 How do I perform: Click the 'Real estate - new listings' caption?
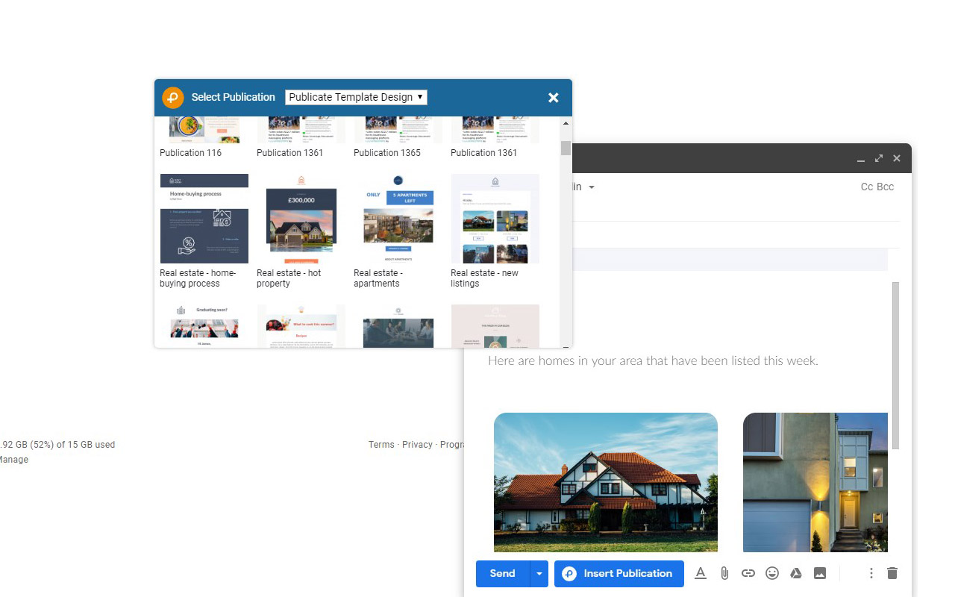click(x=484, y=278)
